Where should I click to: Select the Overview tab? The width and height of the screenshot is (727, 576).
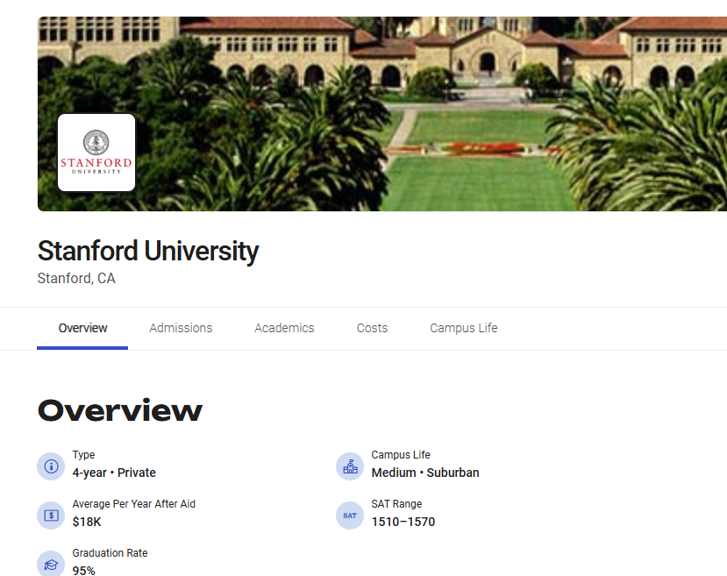[x=82, y=328]
